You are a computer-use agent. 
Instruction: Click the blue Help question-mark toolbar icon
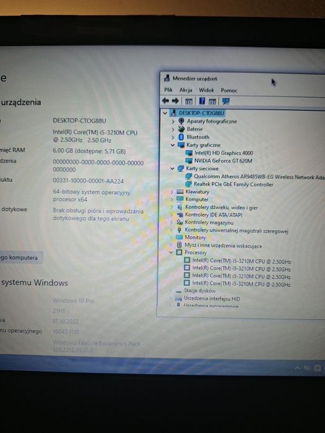point(202,101)
